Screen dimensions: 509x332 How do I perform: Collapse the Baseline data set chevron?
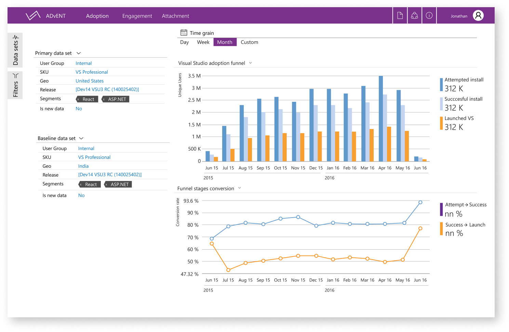(x=81, y=138)
